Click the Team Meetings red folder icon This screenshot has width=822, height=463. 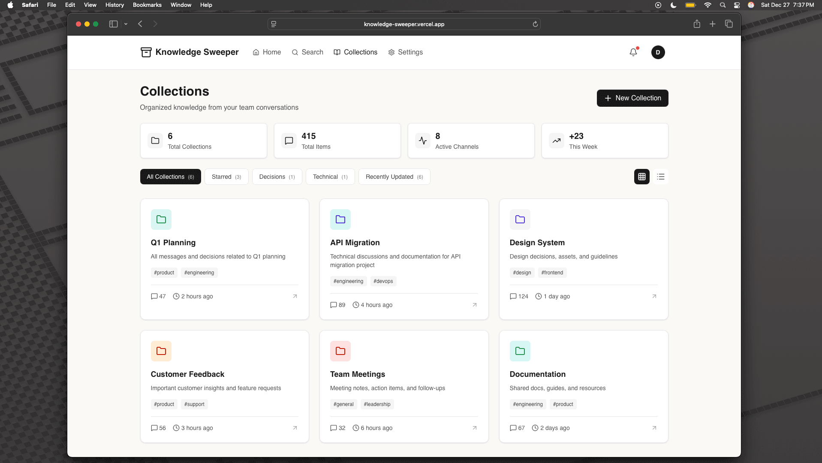pyautogui.click(x=340, y=351)
